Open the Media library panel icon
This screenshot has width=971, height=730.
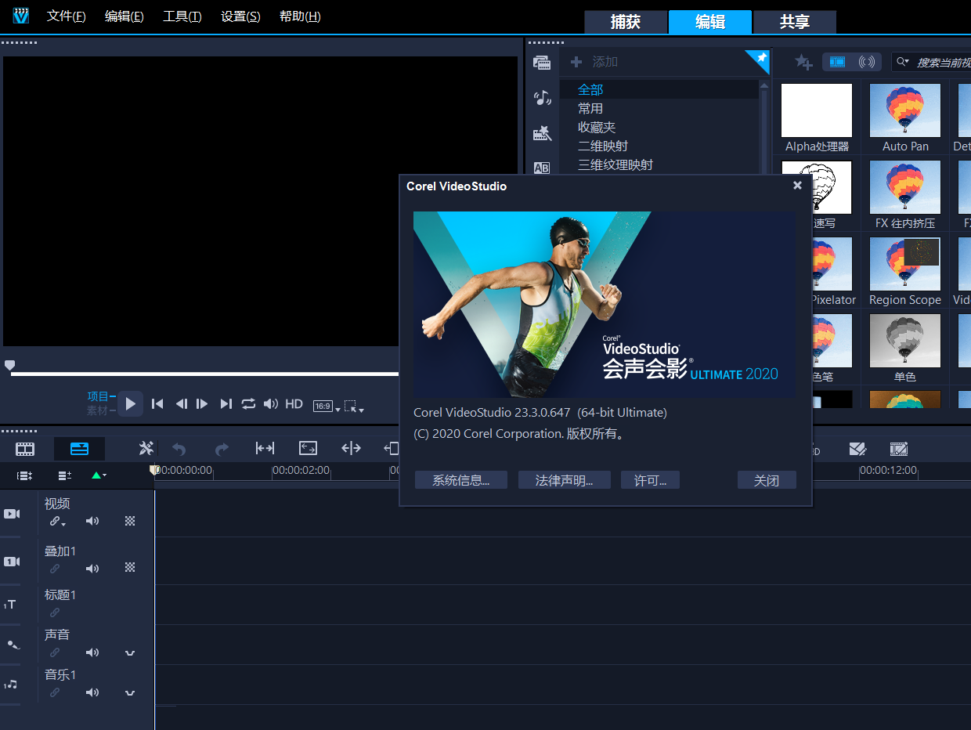pos(542,62)
